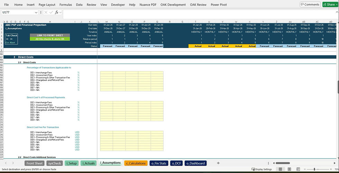This screenshot has width=339, height=173.
Task: Switch to the Front Sheet tab
Action: (x=35, y=163)
